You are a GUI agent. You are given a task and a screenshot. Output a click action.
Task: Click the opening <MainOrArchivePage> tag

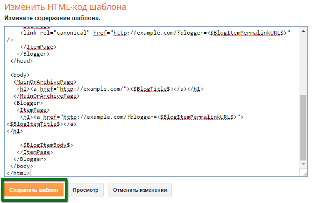[x=45, y=82]
